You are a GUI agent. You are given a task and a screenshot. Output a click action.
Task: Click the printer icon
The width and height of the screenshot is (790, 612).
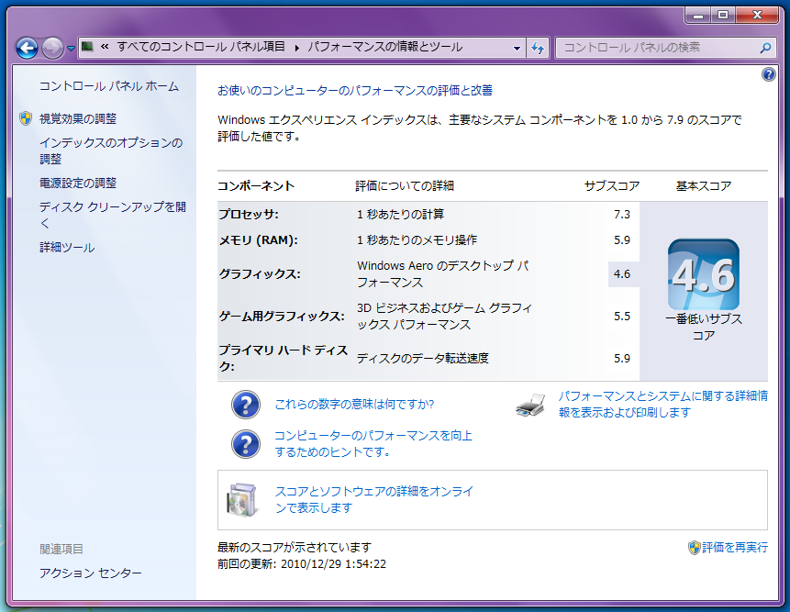tap(530, 405)
